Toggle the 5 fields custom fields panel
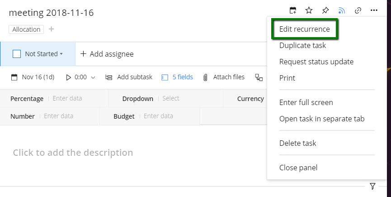The width and height of the screenshot is (391, 197). (177, 77)
